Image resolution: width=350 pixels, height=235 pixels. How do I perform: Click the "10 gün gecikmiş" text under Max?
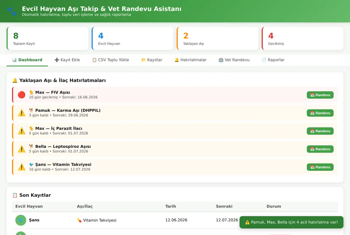pos(43,97)
